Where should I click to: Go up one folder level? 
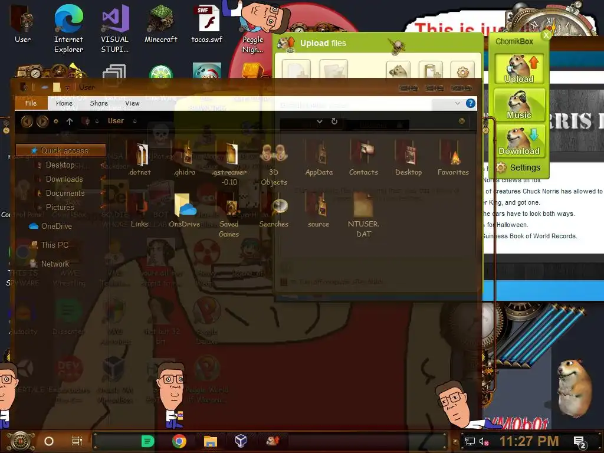(70, 122)
